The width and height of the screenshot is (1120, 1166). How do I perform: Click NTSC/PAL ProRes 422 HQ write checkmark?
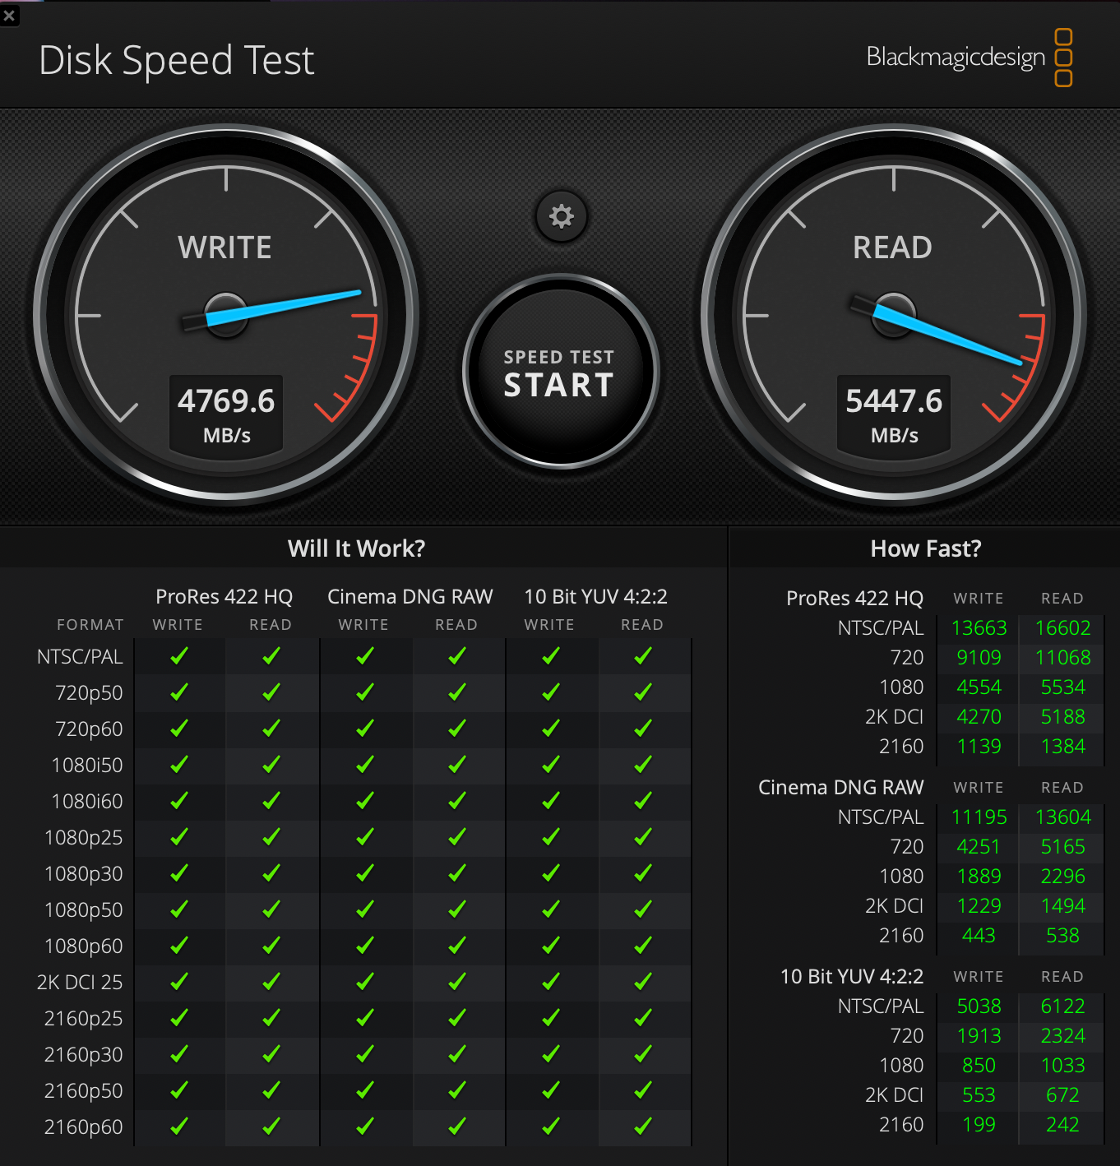coord(178,655)
